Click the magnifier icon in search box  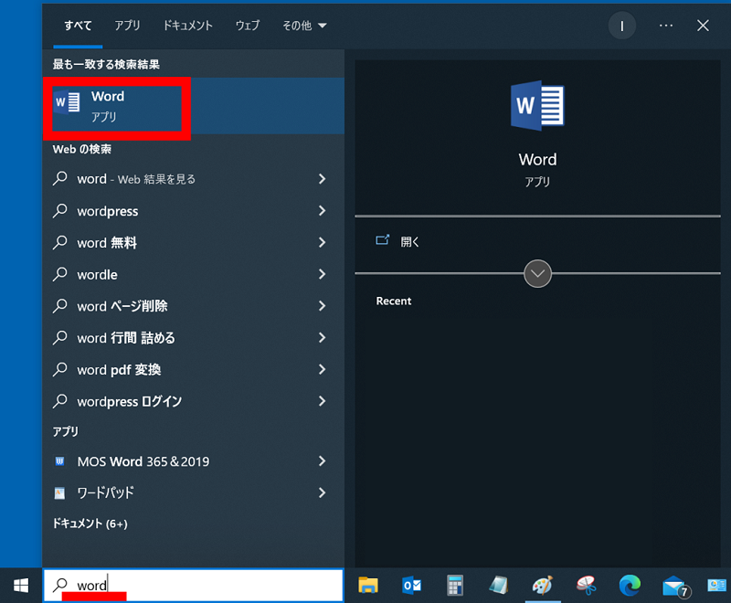(60, 585)
